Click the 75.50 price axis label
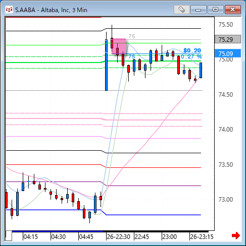This screenshot has width=246, height=246. coord(226,25)
